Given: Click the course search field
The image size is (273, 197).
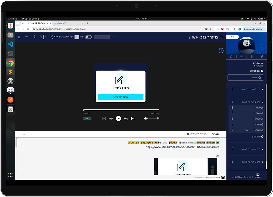Looking at the screenshot, I should 245,78.
